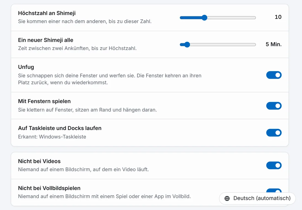Screen dimensions: 302x210
Task: Click the Auf Taskleiste und Docks laufen title
Action: coord(60,128)
